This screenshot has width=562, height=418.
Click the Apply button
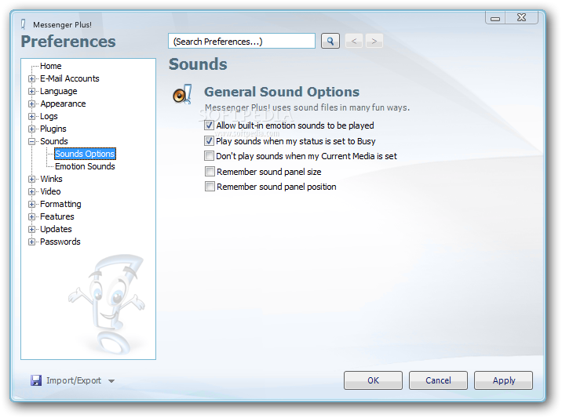coord(504,380)
